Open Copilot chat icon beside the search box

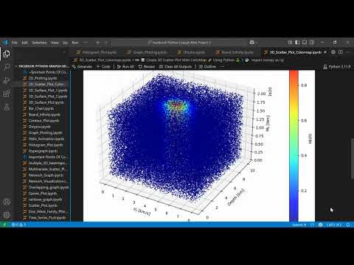252,43
